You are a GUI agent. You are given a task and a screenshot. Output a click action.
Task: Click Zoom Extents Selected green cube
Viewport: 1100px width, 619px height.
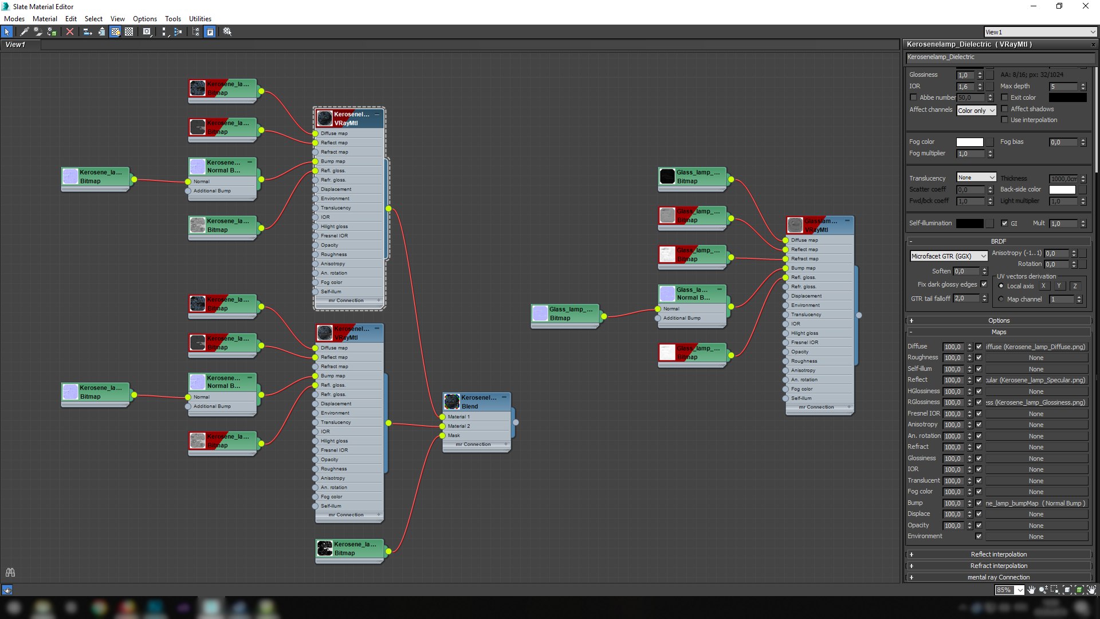pyautogui.click(x=1079, y=590)
